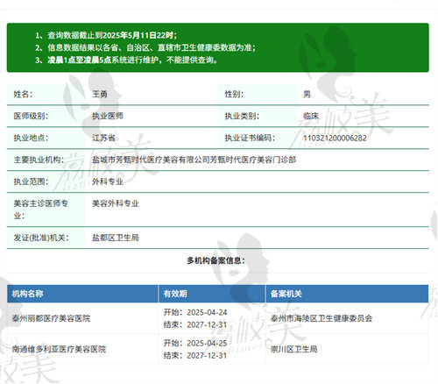438x384 pixels.
Task: Click the 美容主诊医师专业 label
Action: click(41, 210)
